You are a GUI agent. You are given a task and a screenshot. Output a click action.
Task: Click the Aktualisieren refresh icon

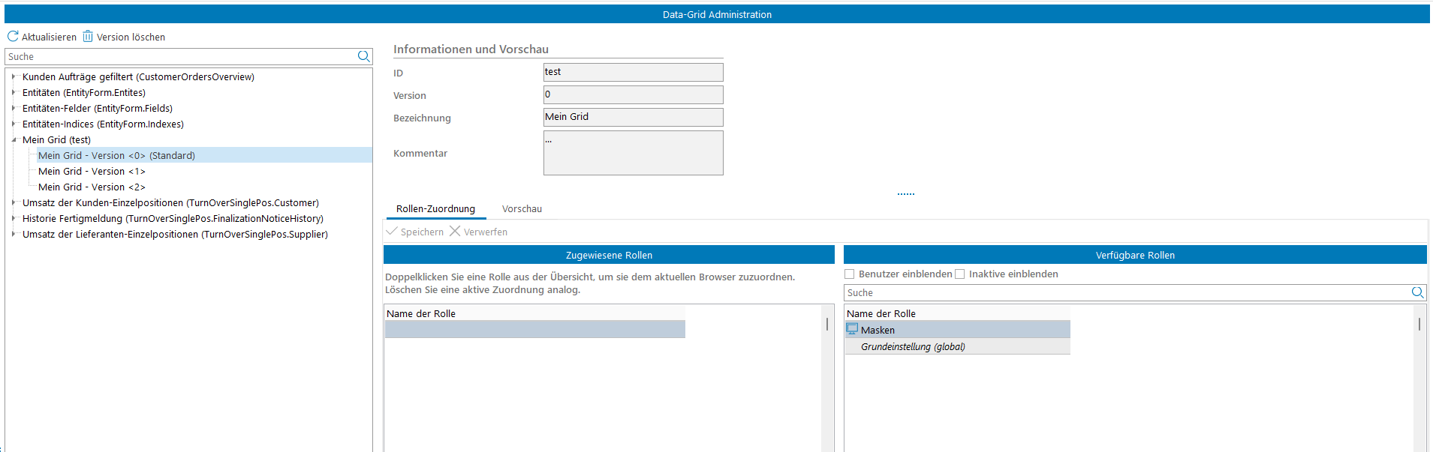tap(13, 36)
